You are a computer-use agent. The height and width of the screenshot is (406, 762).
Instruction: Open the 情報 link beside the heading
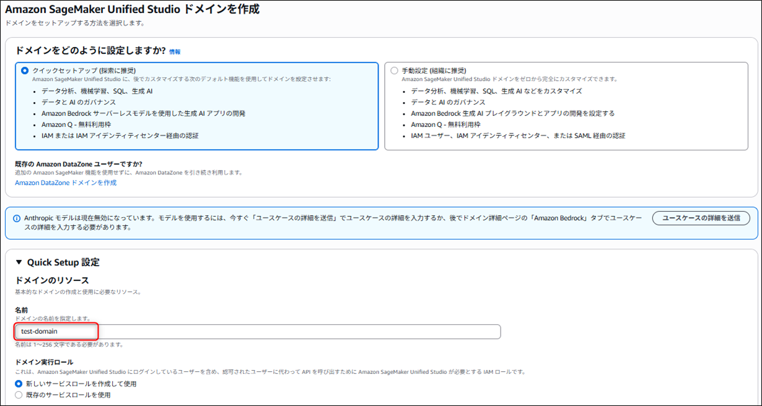coord(175,52)
